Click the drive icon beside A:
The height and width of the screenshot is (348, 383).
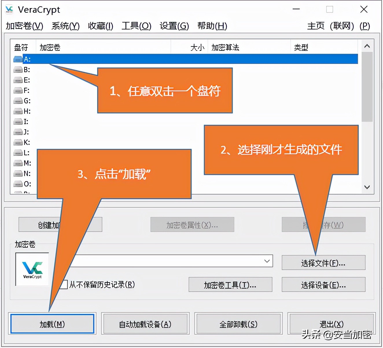[18, 59]
